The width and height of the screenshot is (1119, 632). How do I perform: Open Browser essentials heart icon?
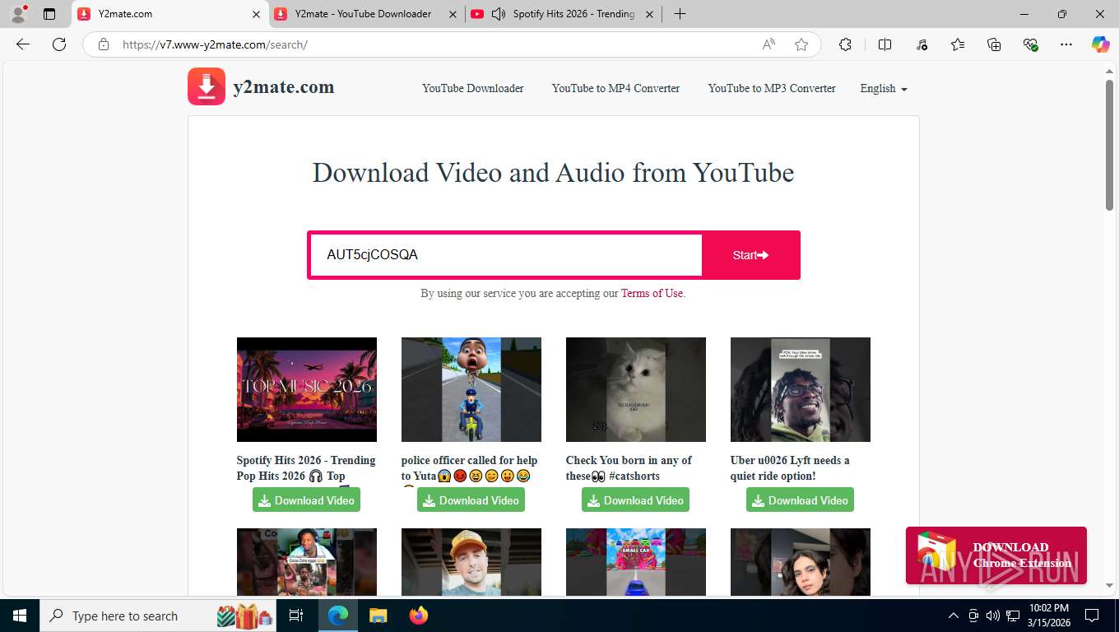pos(1030,44)
